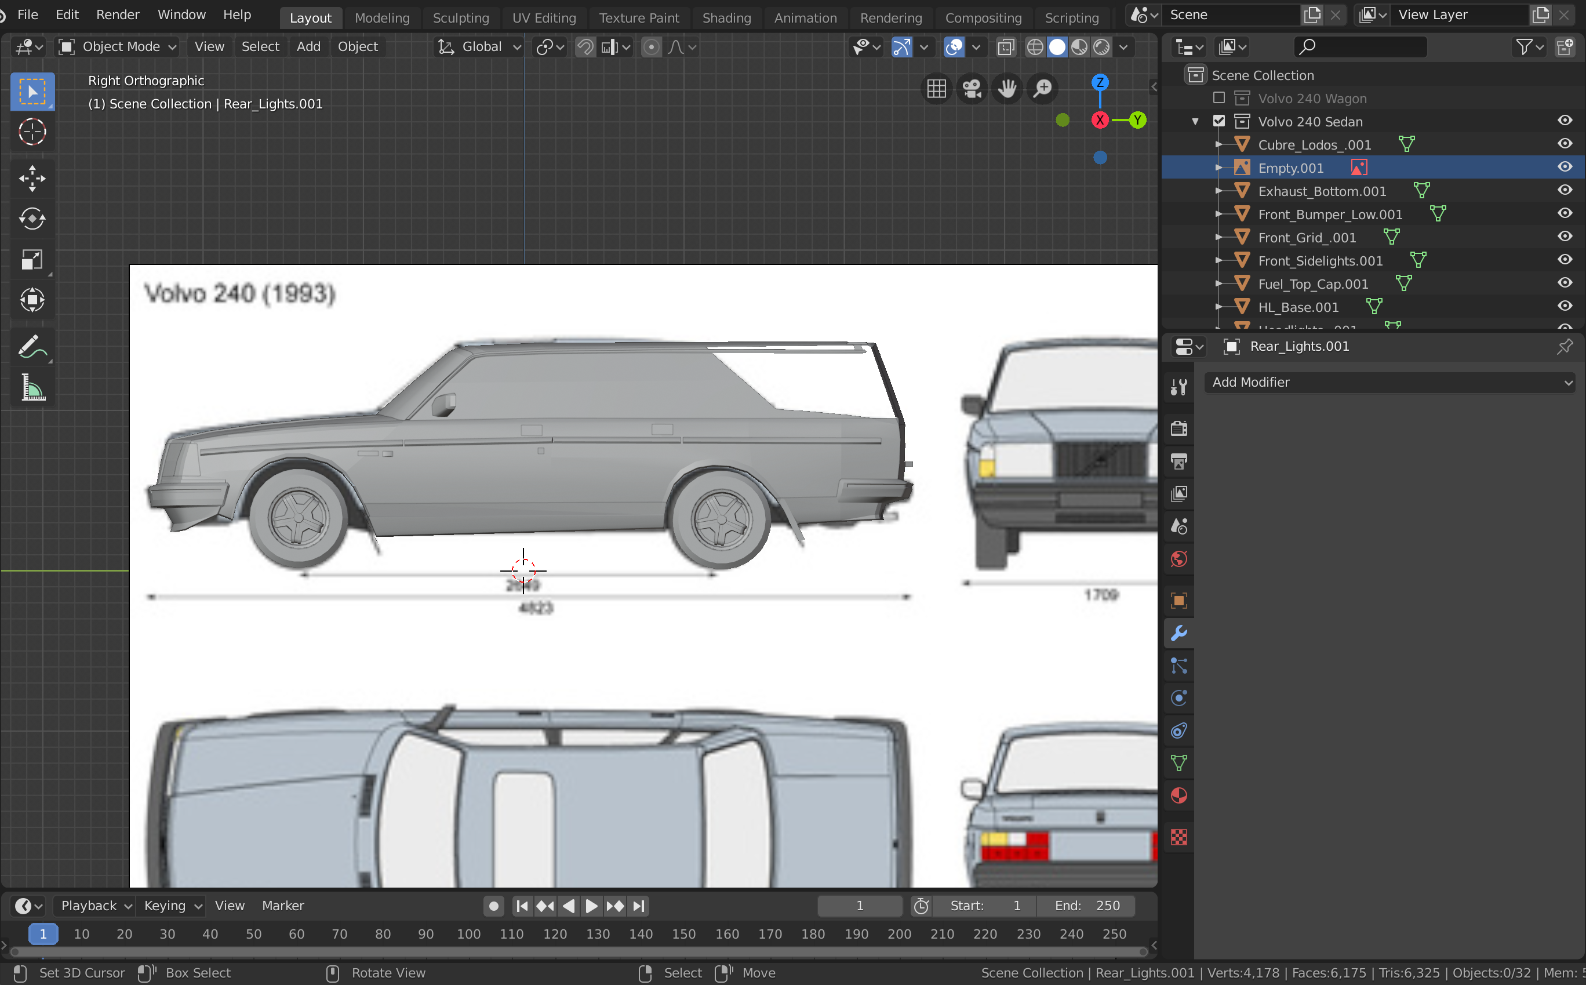Enable the Volvo 240 Wagon collection checkbox

1218,98
